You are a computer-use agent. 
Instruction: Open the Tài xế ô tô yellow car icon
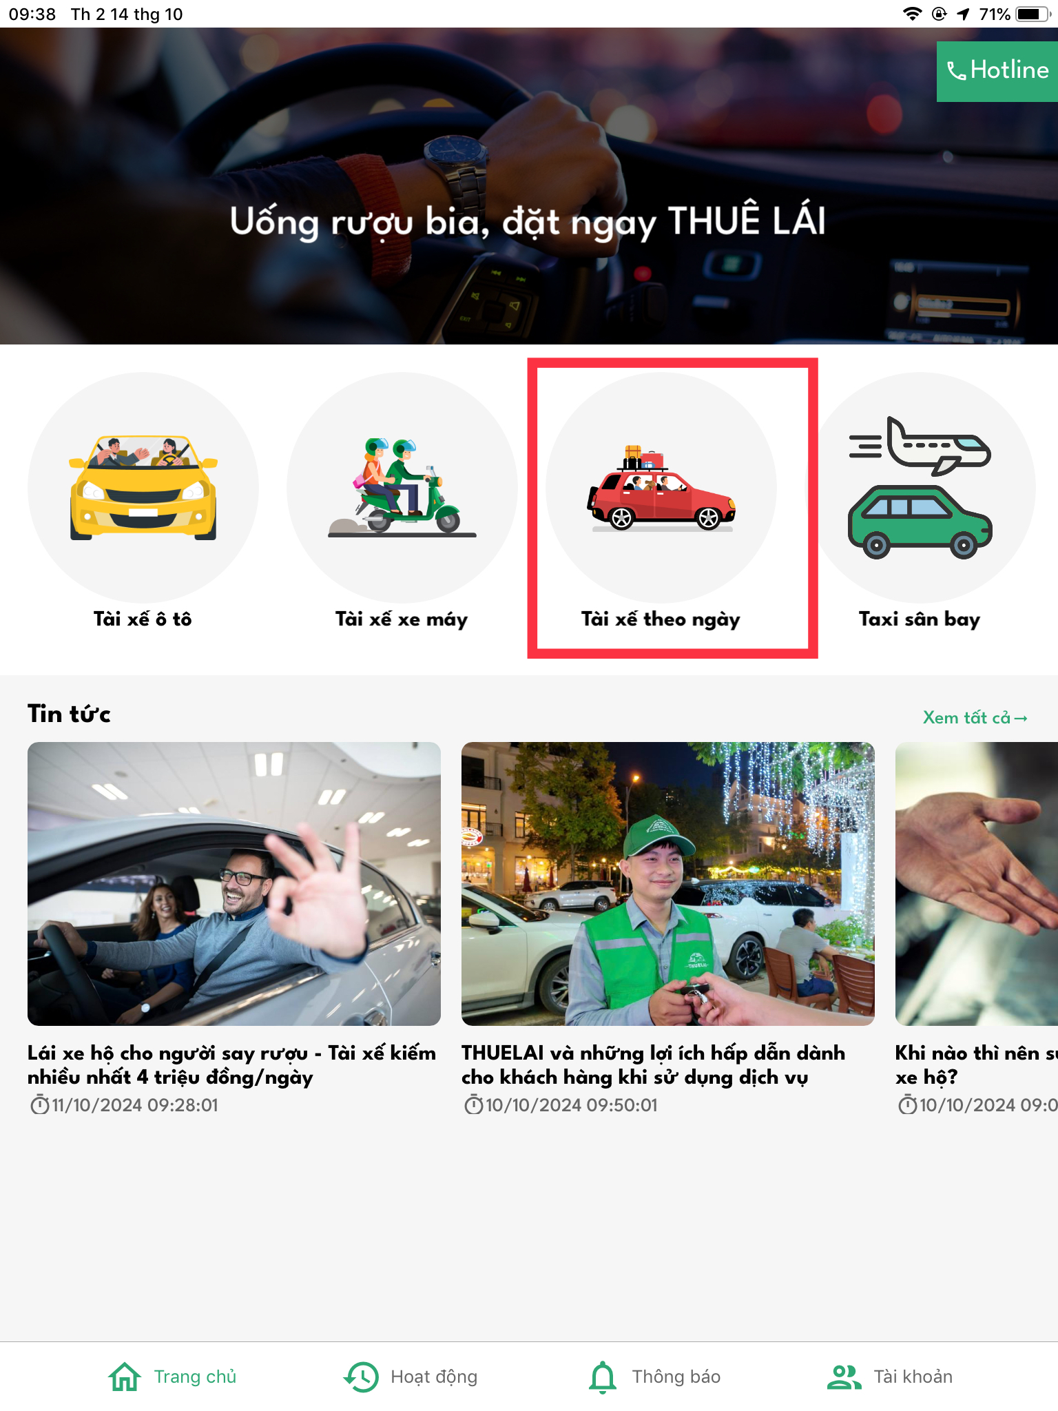coord(143,488)
